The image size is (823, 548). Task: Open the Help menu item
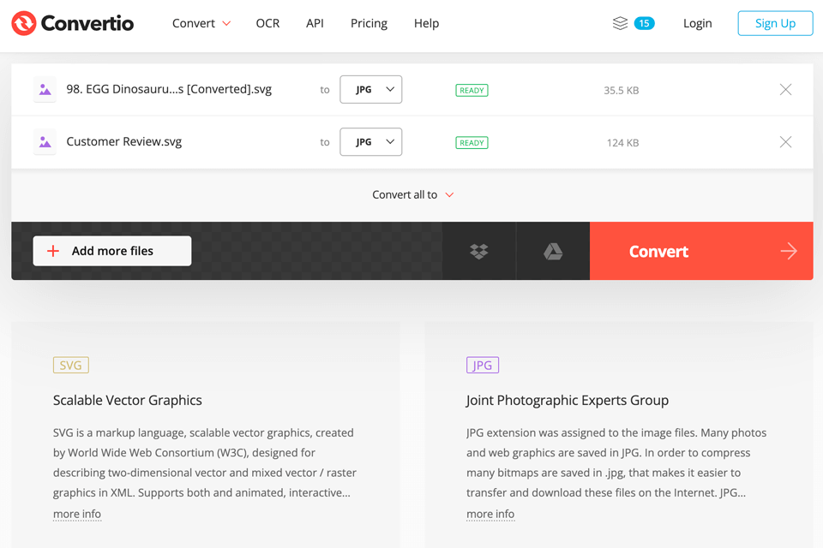click(426, 23)
